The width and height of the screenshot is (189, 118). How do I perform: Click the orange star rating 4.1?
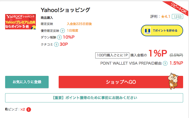[165, 17]
